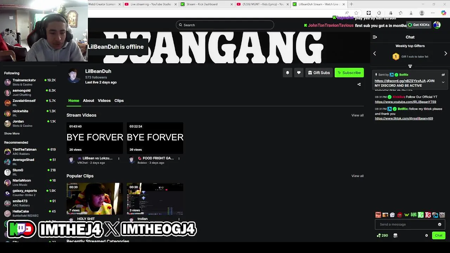View all Popular Clips
Screen dimensions: 450x253
click(358, 176)
